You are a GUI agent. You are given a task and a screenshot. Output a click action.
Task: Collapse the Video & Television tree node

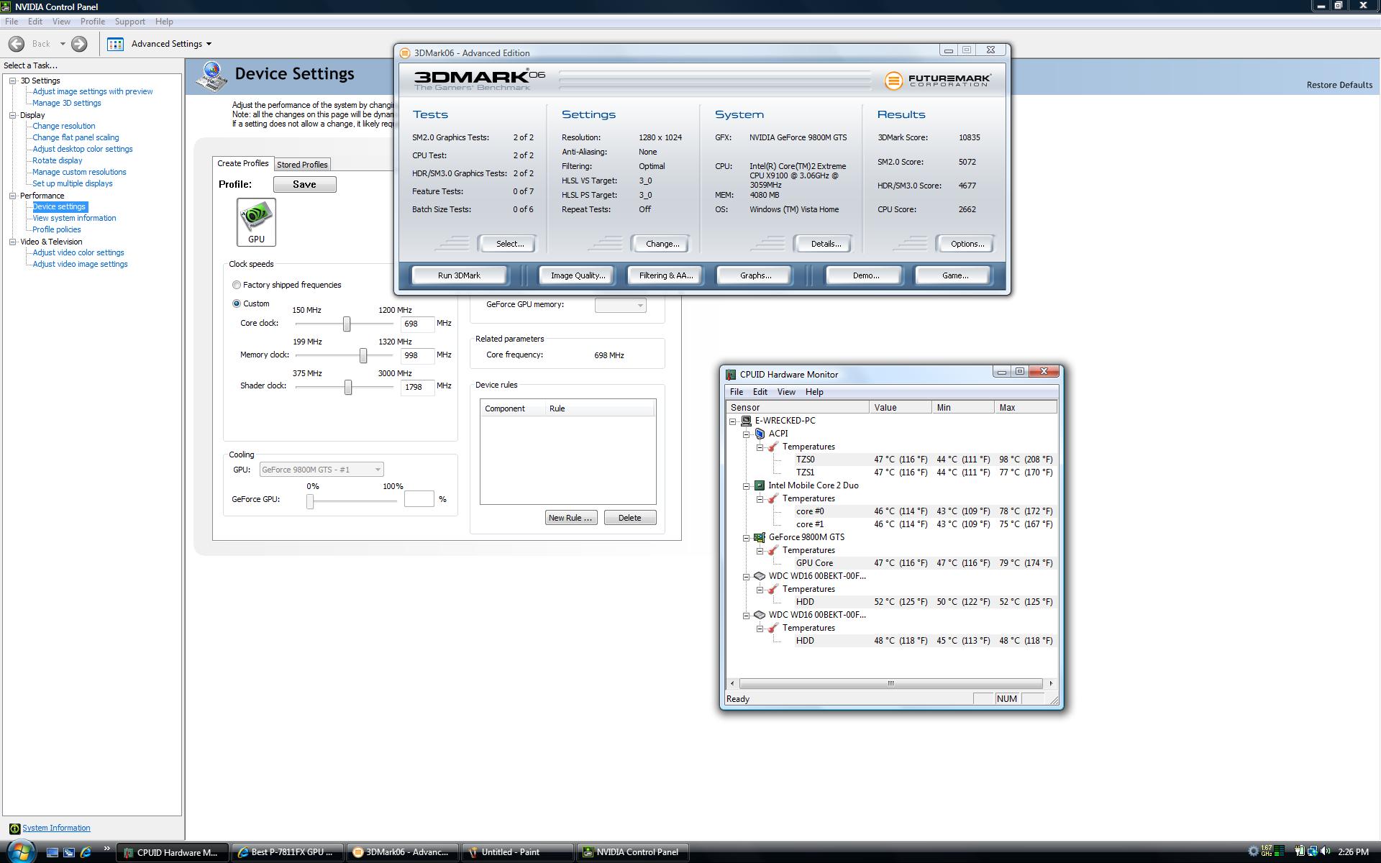click(12, 242)
